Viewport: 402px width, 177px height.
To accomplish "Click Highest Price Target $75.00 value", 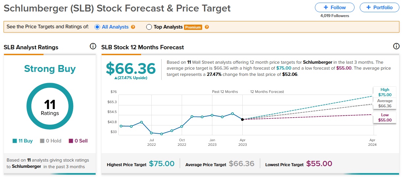I will click(x=162, y=164).
